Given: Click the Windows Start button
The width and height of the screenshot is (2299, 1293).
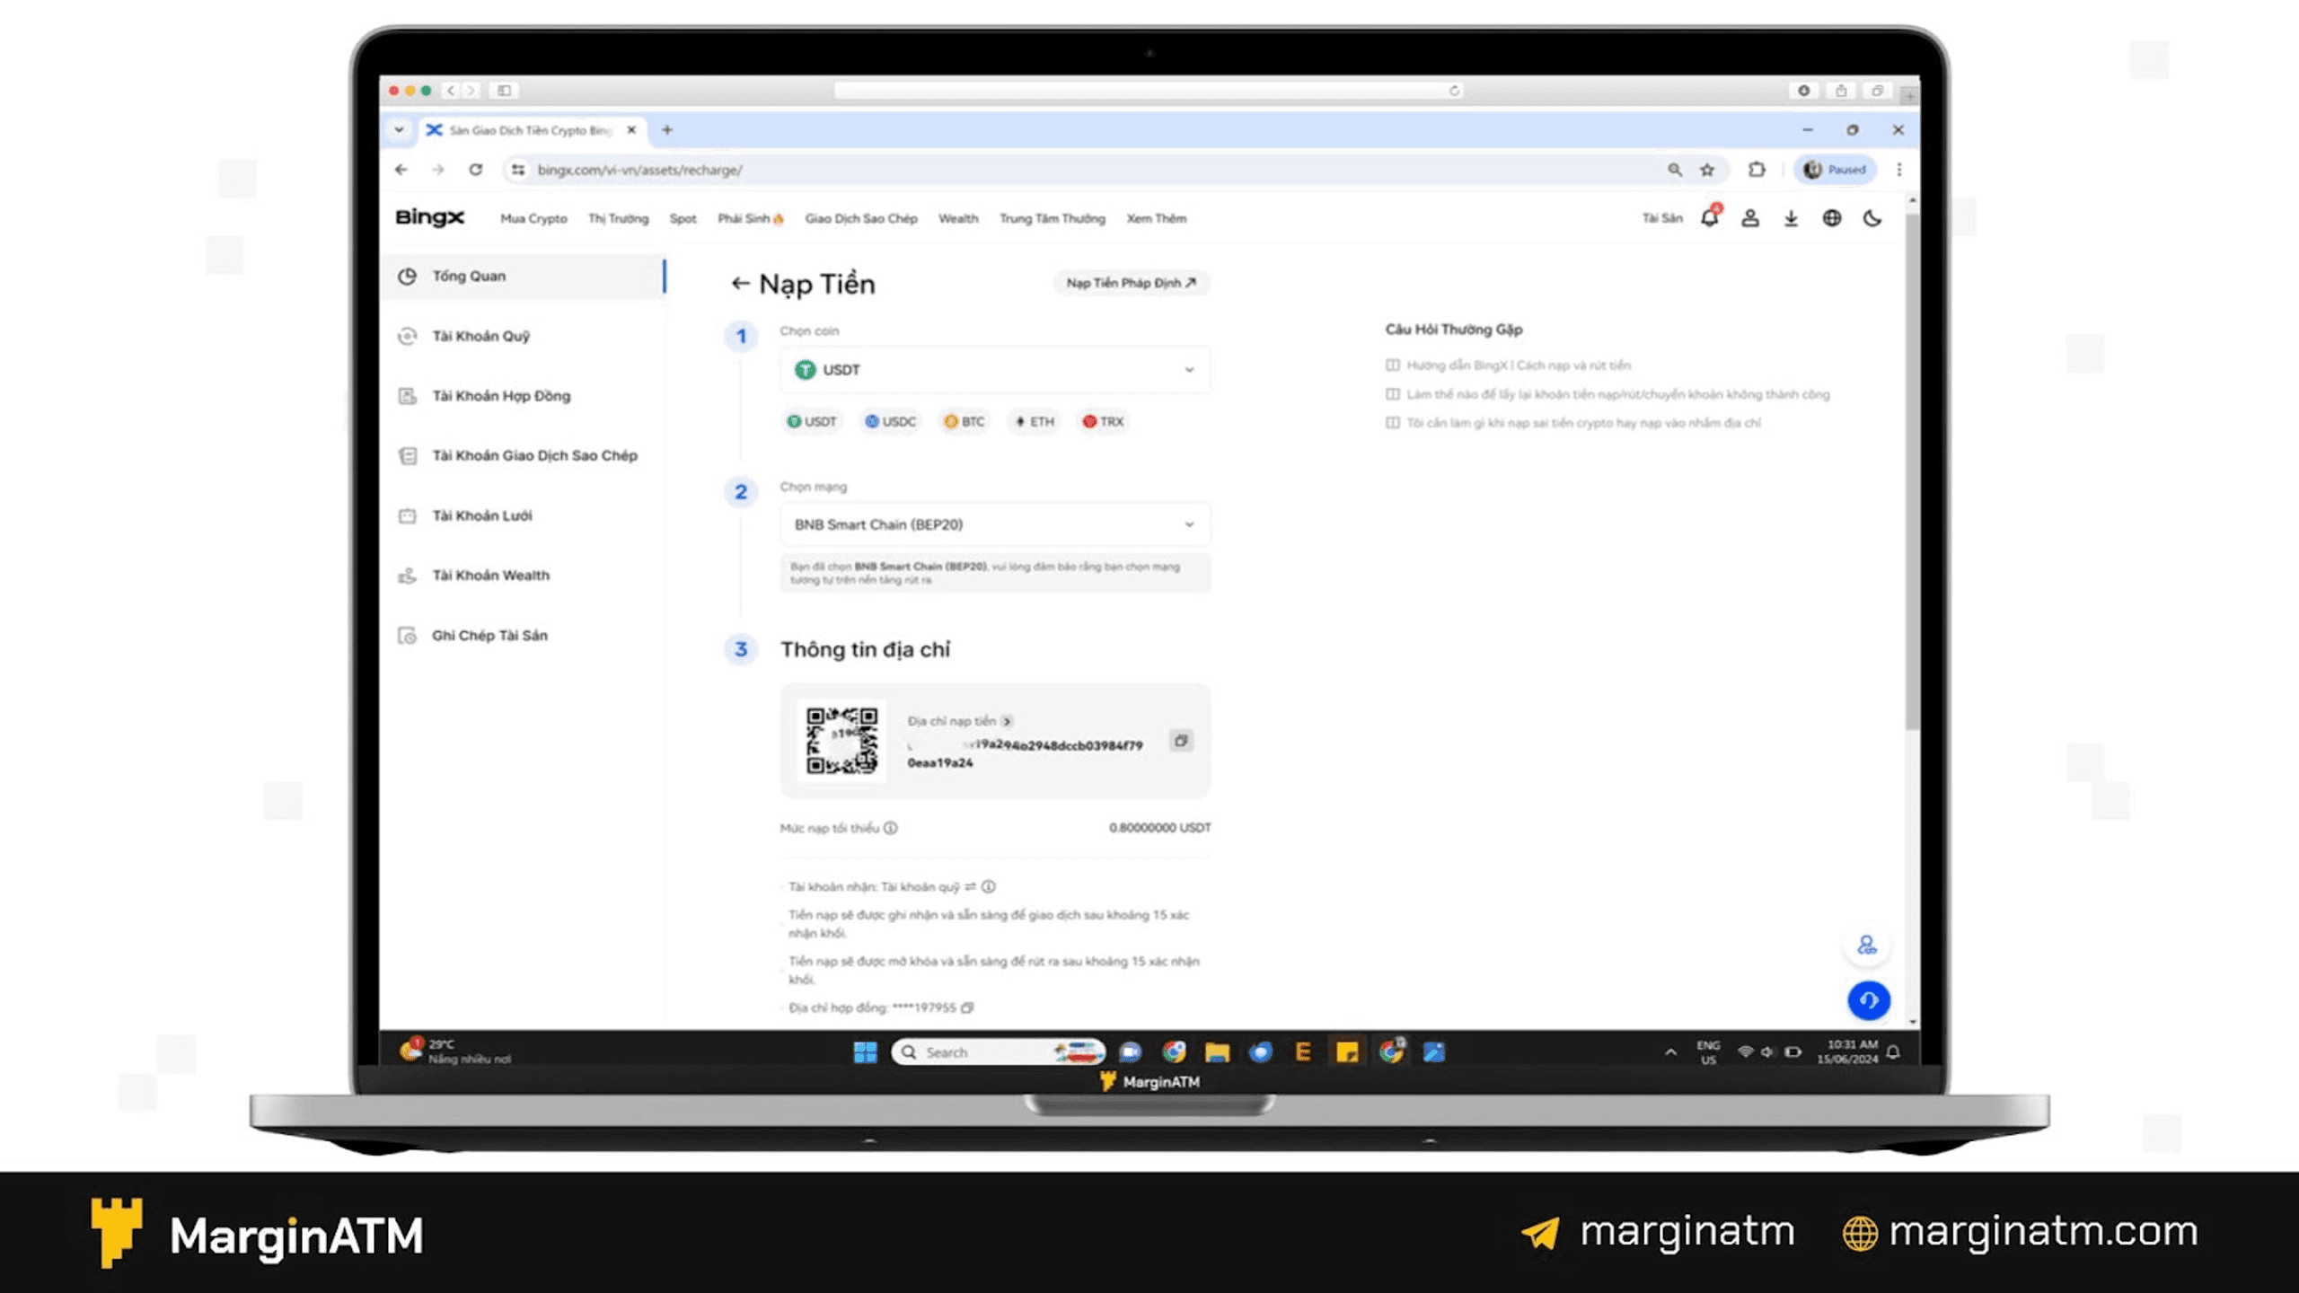Looking at the screenshot, I should (866, 1052).
